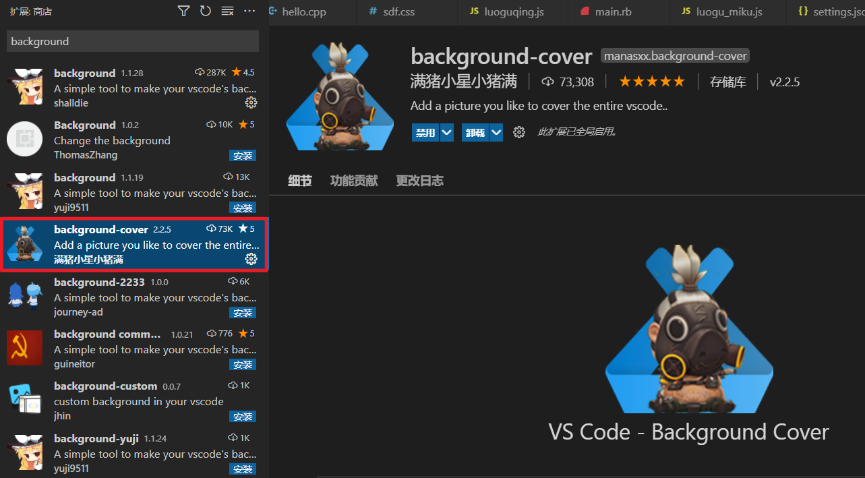Viewport: 865px width, 478px height.
Task: Open the luogu_miku.js editor tab
Action: click(x=727, y=12)
